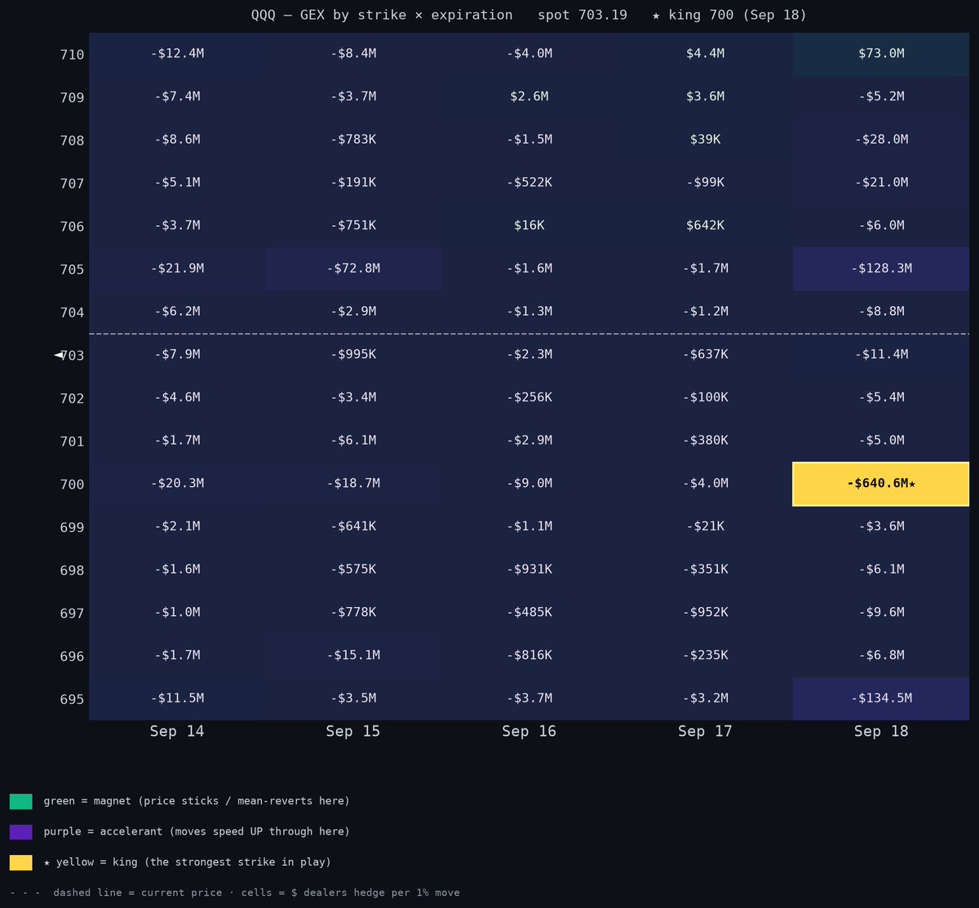Click the -$641K cell at 699 Sep 15
The height and width of the screenshot is (908, 979).
[x=353, y=527]
